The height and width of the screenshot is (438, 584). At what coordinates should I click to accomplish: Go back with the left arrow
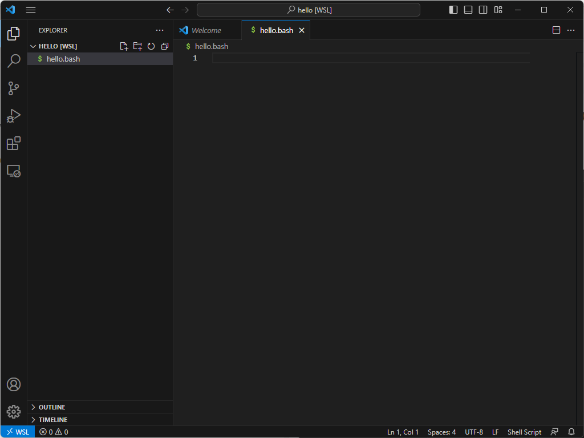pyautogui.click(x=170, y=10)
